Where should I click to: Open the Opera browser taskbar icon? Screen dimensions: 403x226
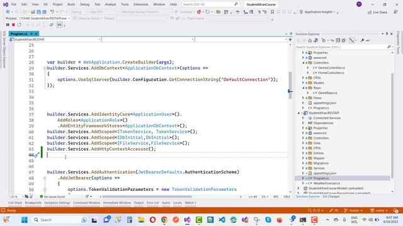(152, 220)
